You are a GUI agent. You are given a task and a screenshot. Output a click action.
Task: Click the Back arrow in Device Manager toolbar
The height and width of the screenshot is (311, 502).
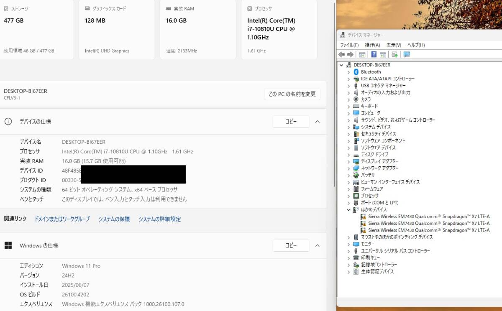click(x=341, y=54)
